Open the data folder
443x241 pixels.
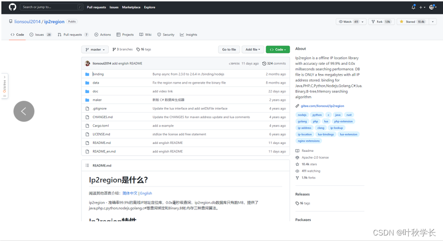(x=96, y=83)
